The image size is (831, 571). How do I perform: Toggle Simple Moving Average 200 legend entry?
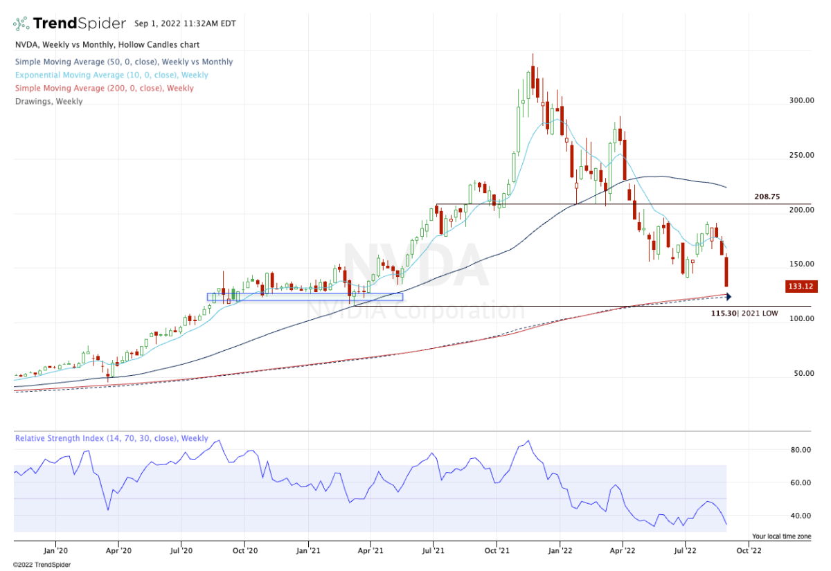(x=104, y=88)
